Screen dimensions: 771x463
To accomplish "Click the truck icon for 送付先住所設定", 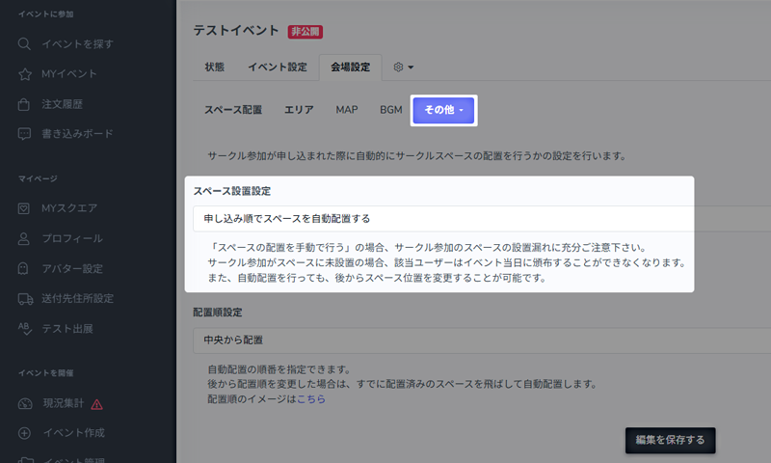I will pos(24,298).
